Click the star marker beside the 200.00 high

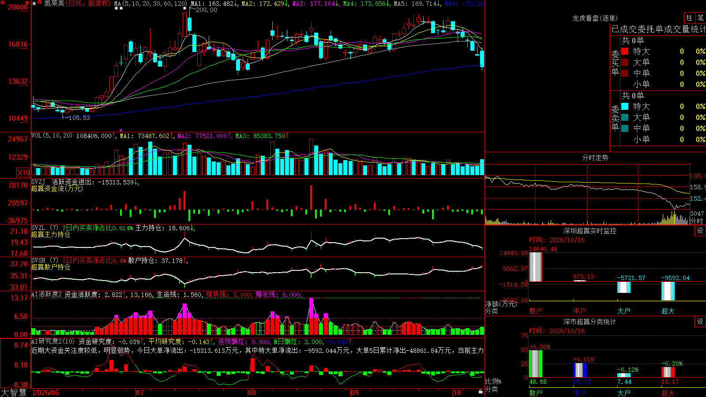pyautogui.click(x=184, y=8)
